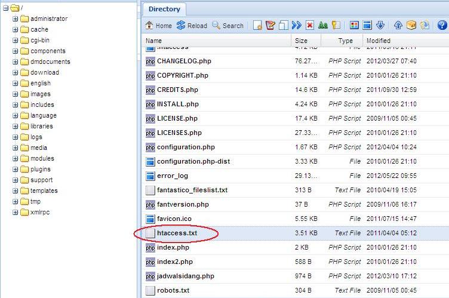This screenshot has height=298, width=449.
Task: Expand the administrator folder tree node
Action: pyautogui.click(x=16, y=19)
